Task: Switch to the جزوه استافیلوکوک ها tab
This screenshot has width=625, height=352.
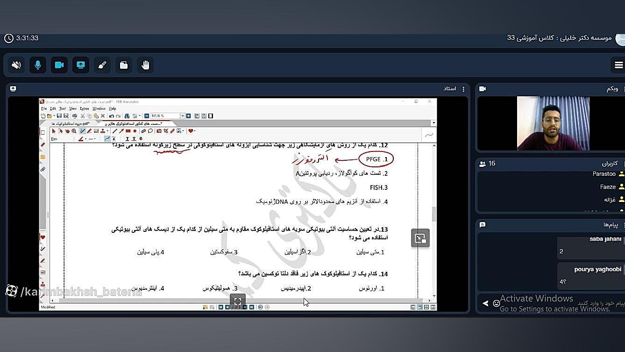Action: [x=69, y=122]
